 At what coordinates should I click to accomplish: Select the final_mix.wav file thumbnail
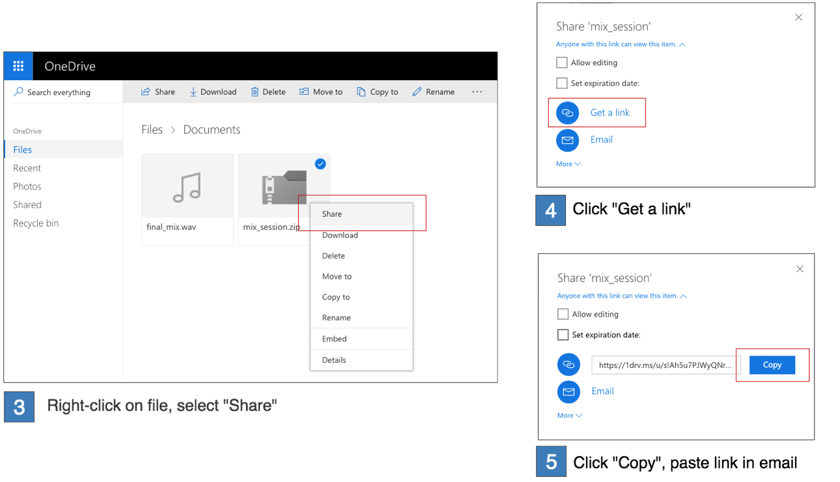click(187, 186)
